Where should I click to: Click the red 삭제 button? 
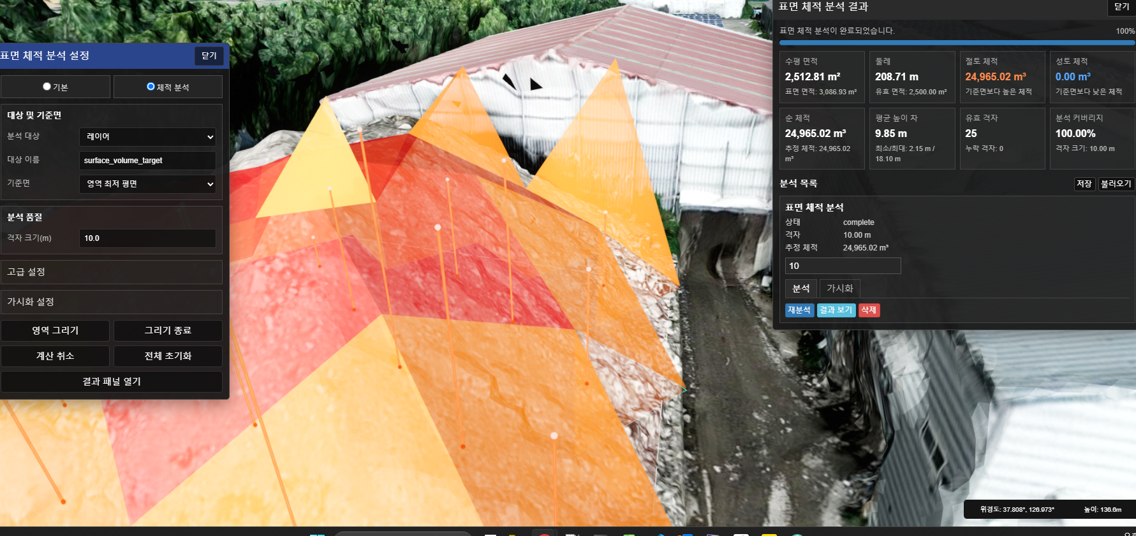coord(869,310)
